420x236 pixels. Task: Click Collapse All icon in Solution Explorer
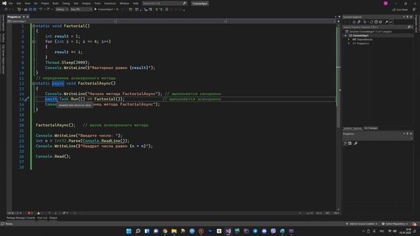click(x=376, y=22)
